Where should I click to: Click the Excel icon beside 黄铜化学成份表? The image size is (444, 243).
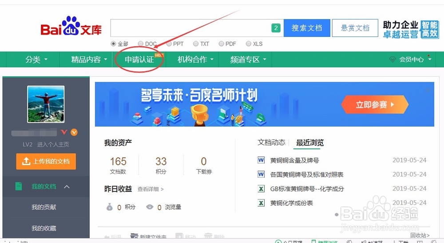coord(261,203)
